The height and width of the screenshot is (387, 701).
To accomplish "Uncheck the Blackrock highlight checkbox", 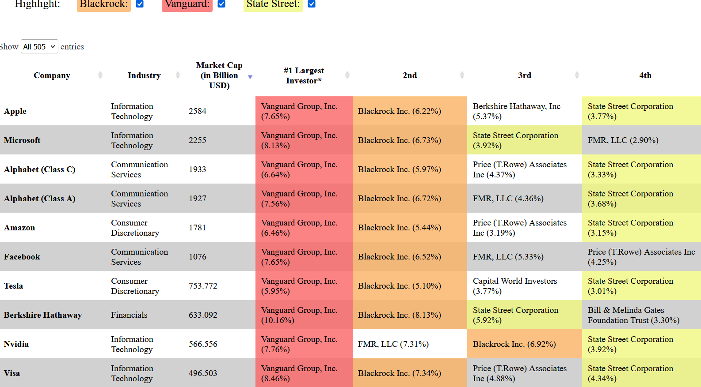I will click(x=140, y=4).
